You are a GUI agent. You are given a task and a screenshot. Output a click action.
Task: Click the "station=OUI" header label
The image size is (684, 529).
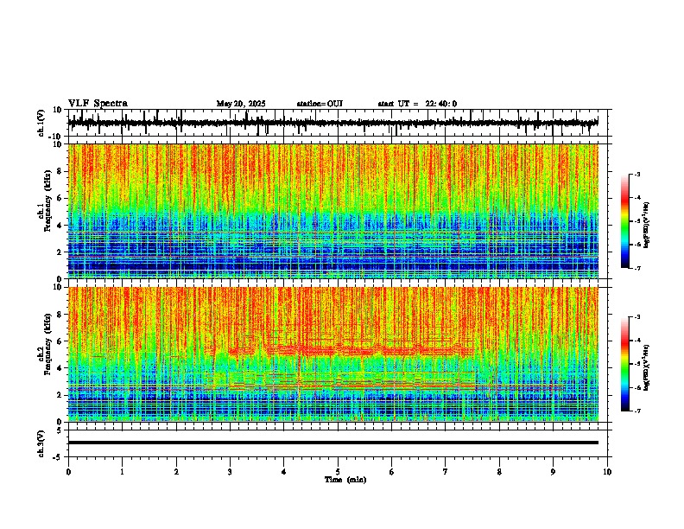320,104
